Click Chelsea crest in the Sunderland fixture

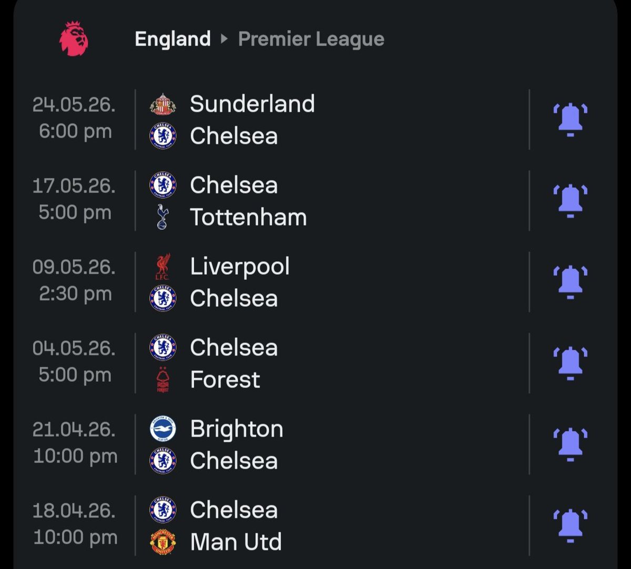point(163,136)
